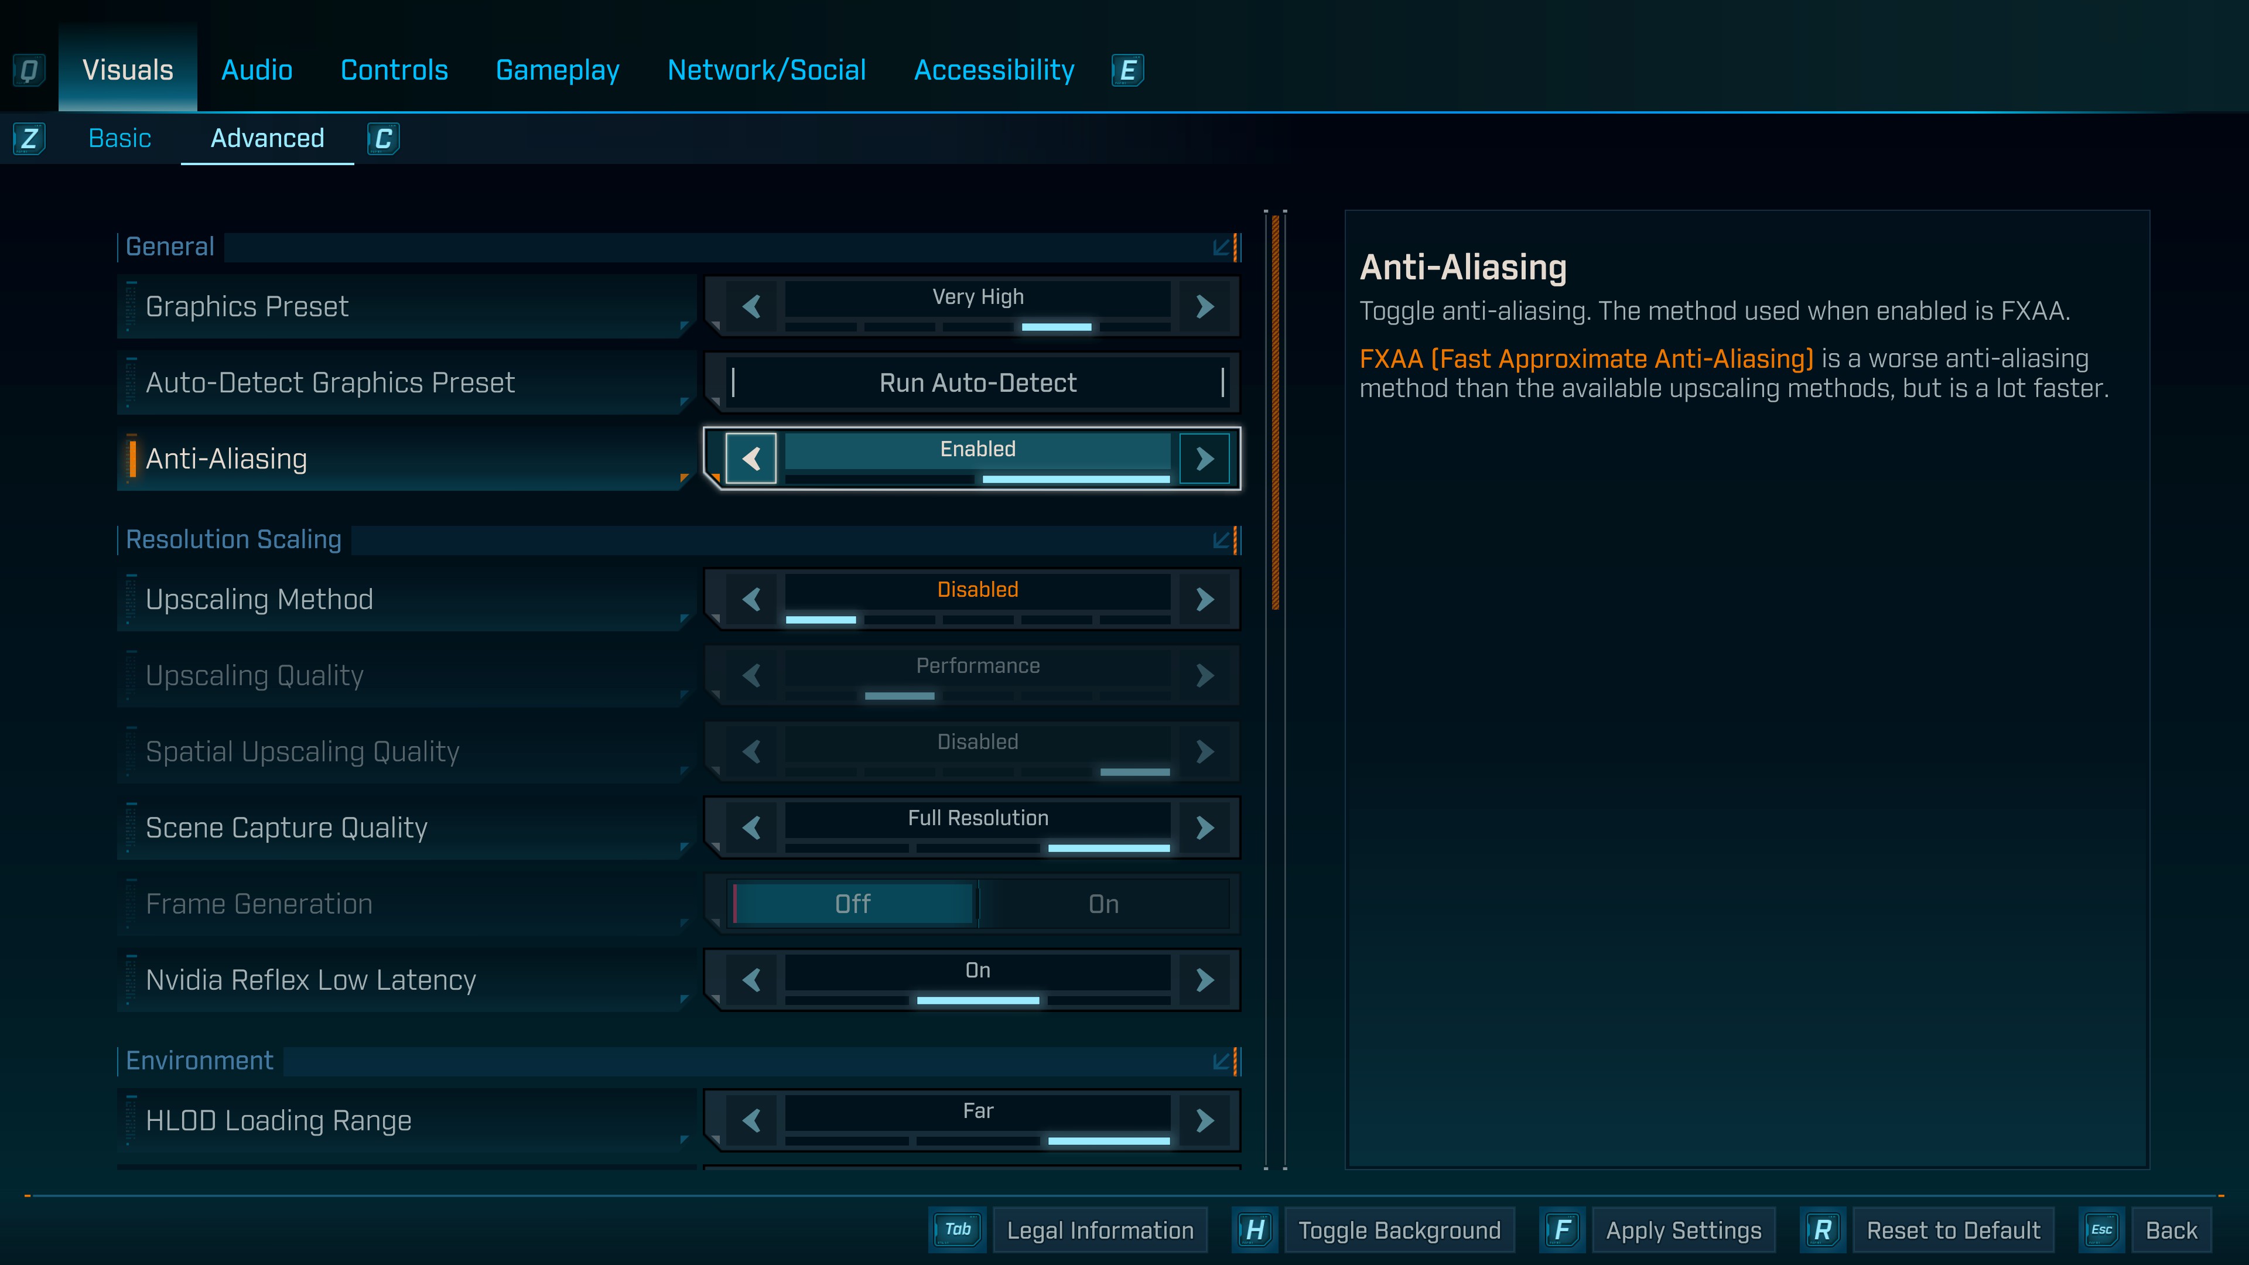Image resolution: width=2249 pixels, height=1265 pixels.
Task: Click the Z key previous-subtab icon
Action: (x=29, y=138)
